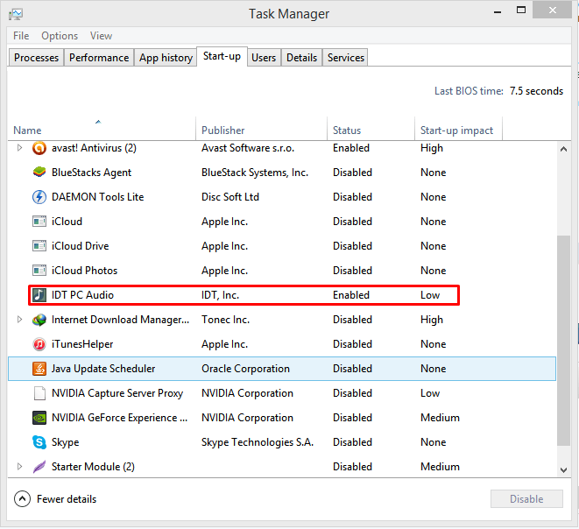The image size is (579, 529).
Task: Click the Java Update Scheduler icon
Action: coord(39,369)
